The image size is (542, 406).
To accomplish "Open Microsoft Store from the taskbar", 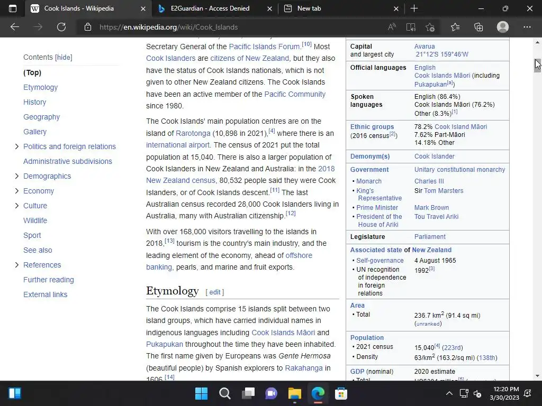I will [341, 393].
